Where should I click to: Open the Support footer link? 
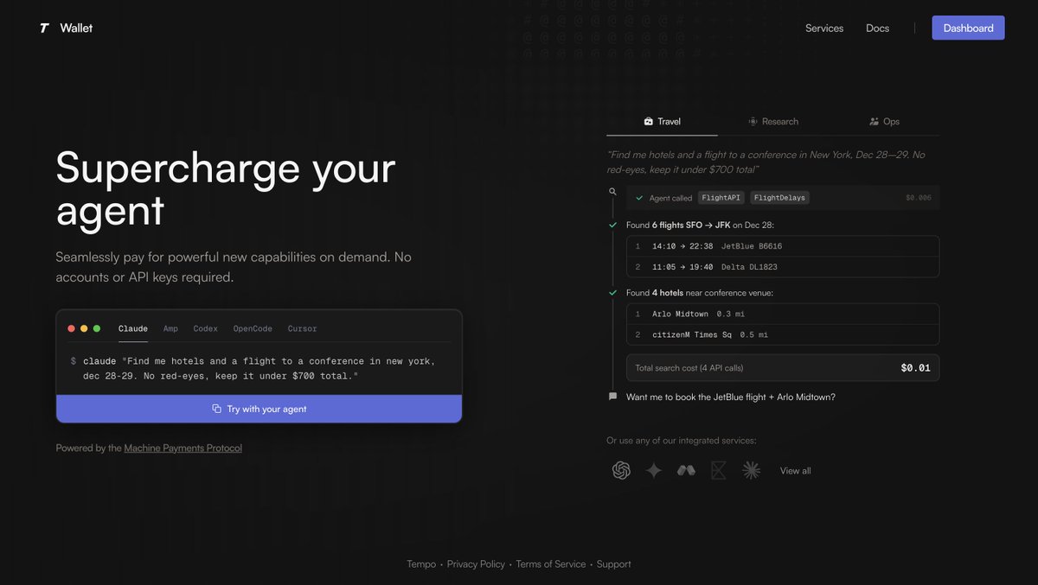(x=613, y=564)
